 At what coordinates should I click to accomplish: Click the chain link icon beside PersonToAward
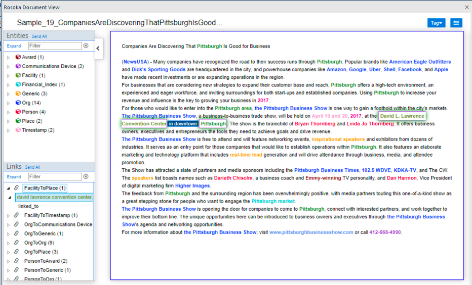coord(17,261)
